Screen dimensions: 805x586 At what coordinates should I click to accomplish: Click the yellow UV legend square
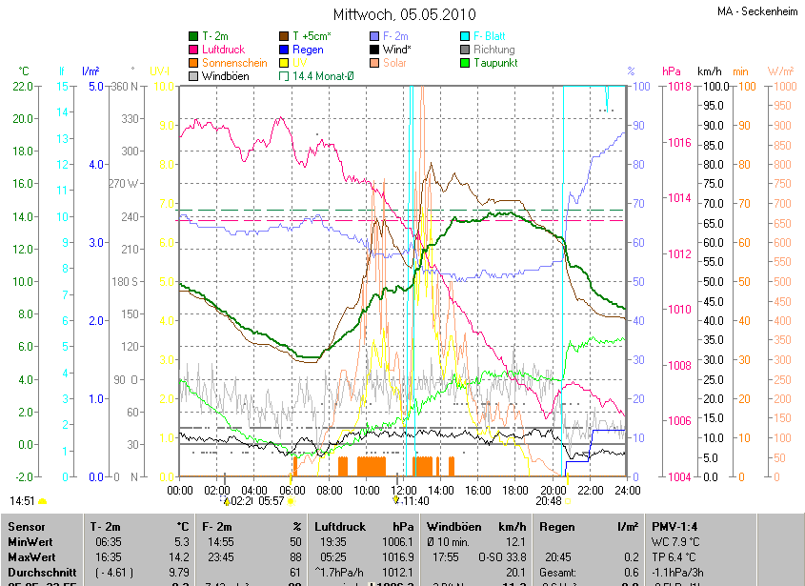point(284,63)
